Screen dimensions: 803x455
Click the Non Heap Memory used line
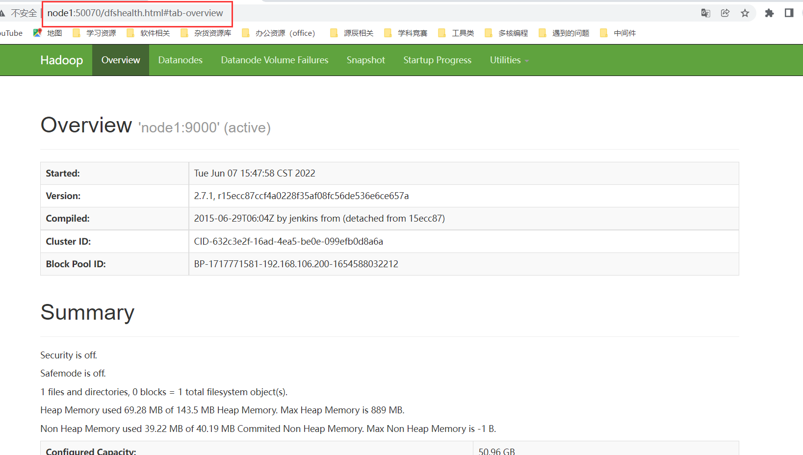pyautogui.click(x=268, y=429)
